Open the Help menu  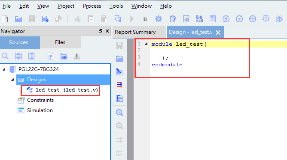tap(166, 6)
